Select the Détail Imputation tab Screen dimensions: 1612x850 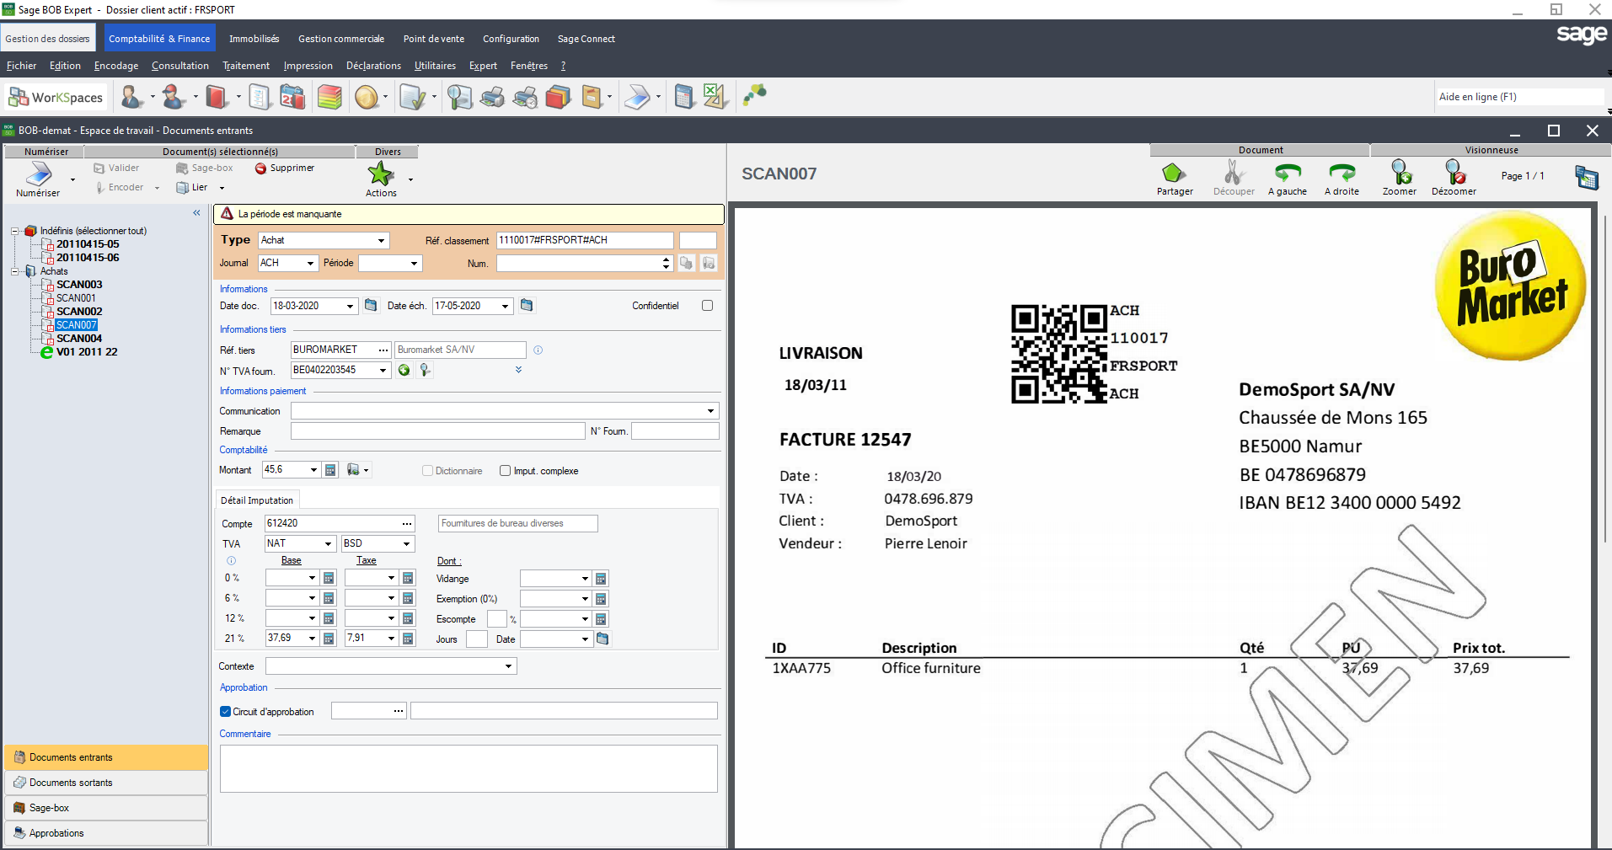[257, 500]
